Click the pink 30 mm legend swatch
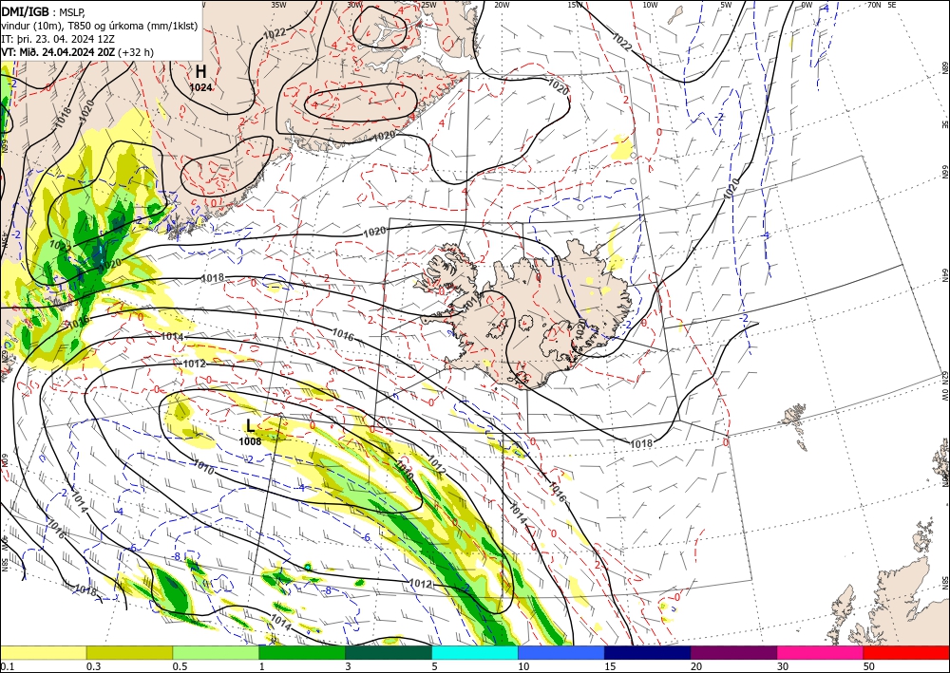 [x=821, y=652]
